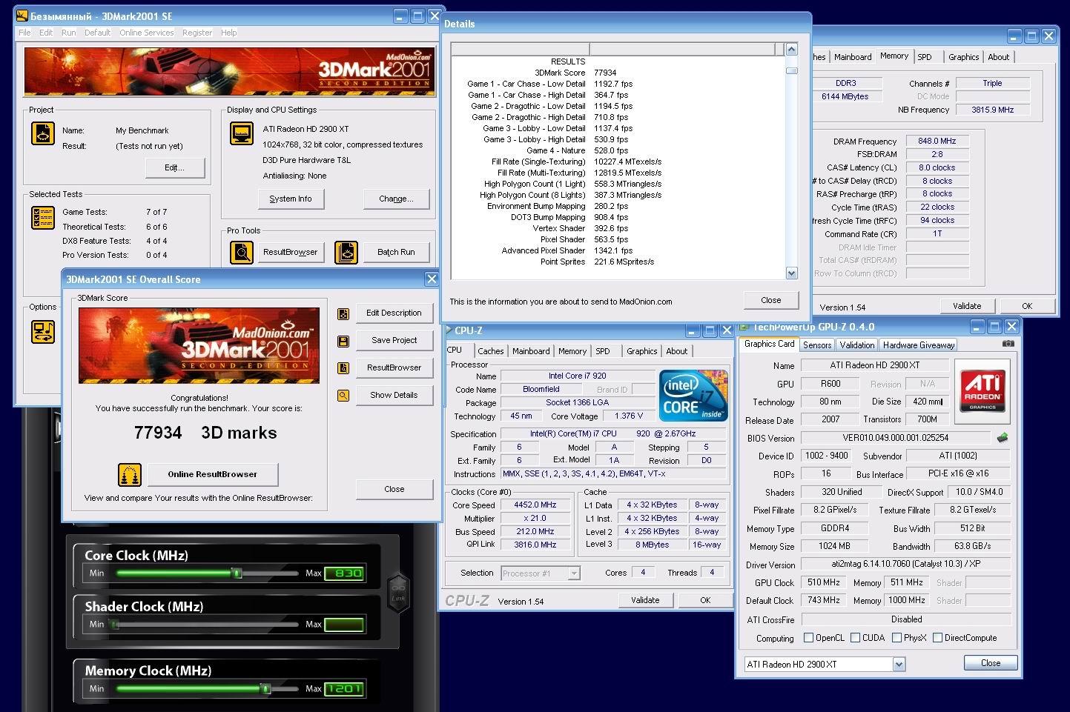Click the Options icon in 3DMark window
Image resolution: width=1070 pixels, height=712 pixels.
(x=43, y=331)
